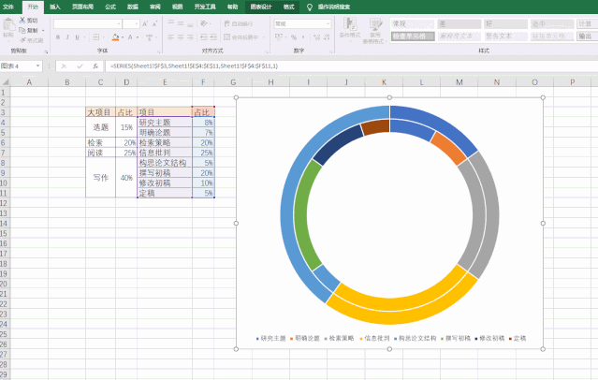The width and height of the screenshot is (598, 380).
Task: Toggle Underline formatting in the font group
Action: point(80,37)
